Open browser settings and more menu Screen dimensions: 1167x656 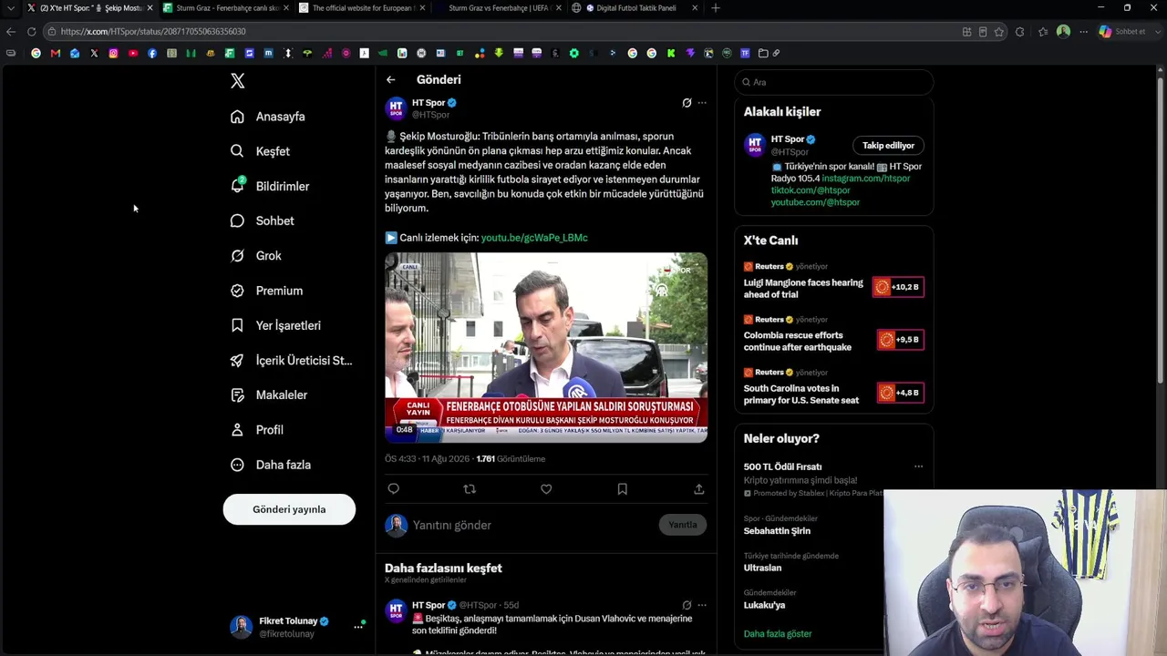click(x=1083, y=31)
